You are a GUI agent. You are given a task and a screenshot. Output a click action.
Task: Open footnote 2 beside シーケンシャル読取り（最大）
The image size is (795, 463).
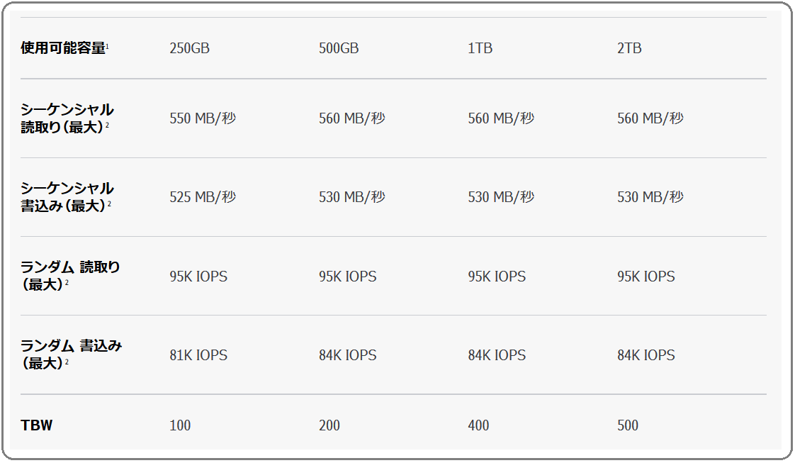[x=108, y=126]
